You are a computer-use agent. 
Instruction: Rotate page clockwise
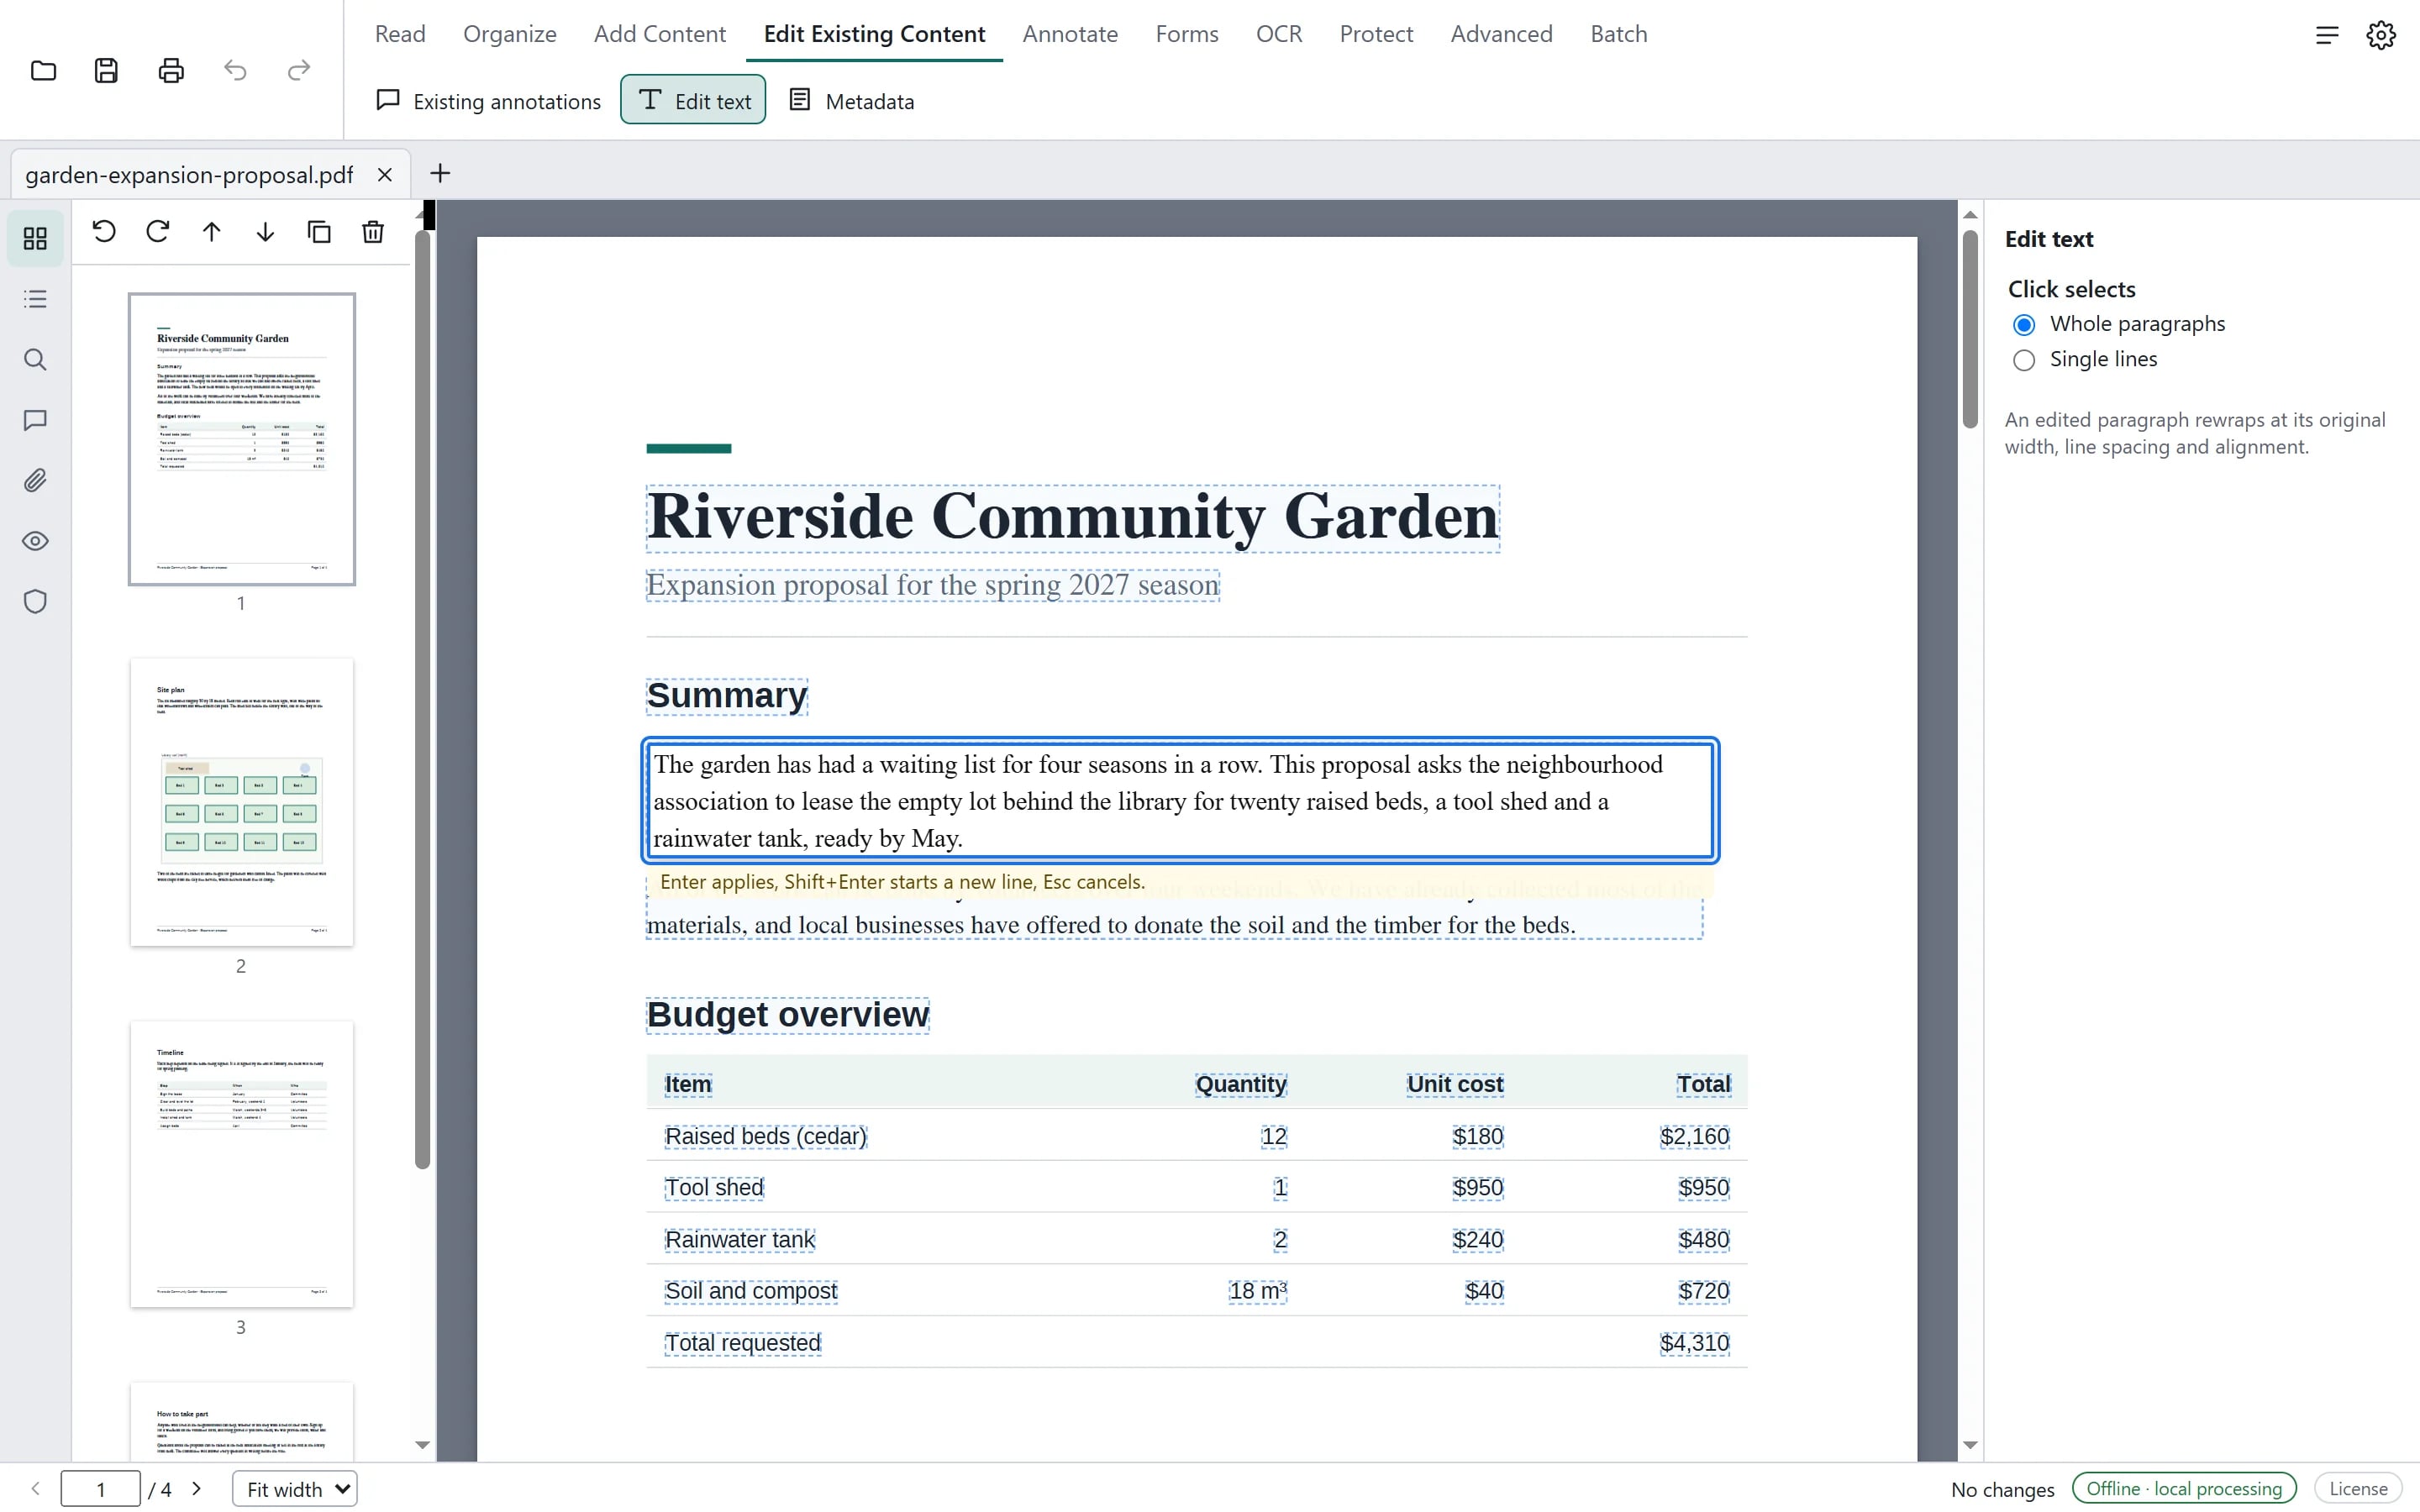[x=158, y=232]
